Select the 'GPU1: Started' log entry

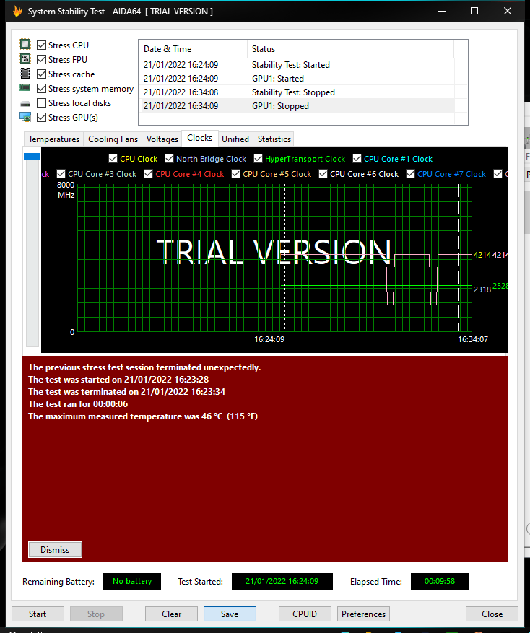tap(298, 79)
